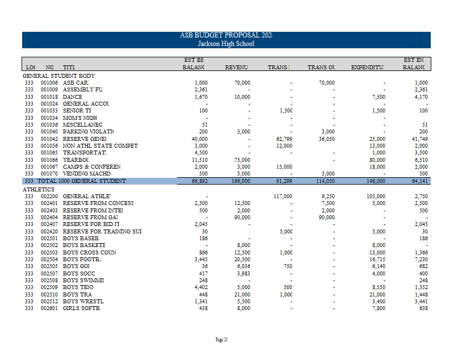The width and height of the screenshot is (454, 351).
Task: Select the BOYS FOOTB row title
Action: 82,260
